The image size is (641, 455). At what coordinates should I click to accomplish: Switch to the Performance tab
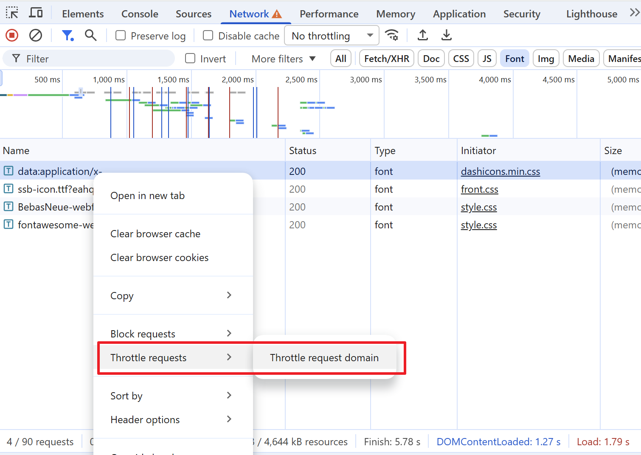pyautogui.click(x=329, y=14)
